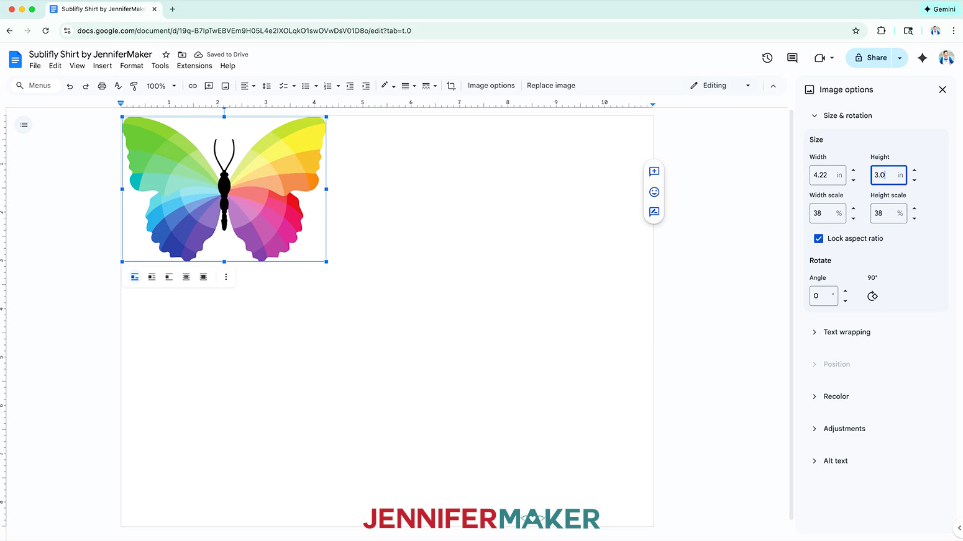
Task: Open the Extensions menu
Action: pyautogui.click(x=194, y=66)
